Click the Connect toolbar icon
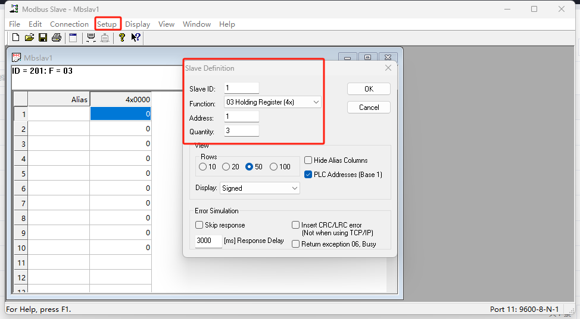Image resolution: width=580 pixels, height=319 pixels. [x=91, y=38]
